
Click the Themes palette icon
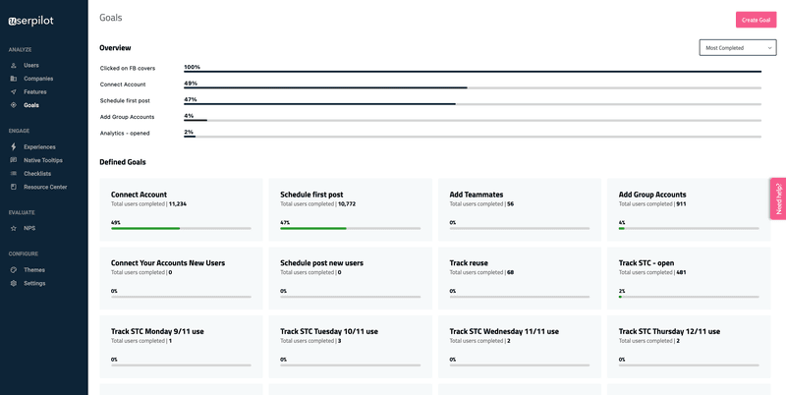14,269
